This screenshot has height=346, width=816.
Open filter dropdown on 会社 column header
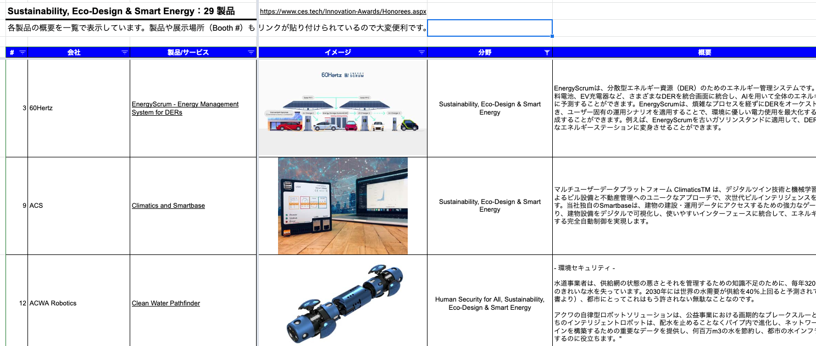pyautogui.click(x=125, y=53)
